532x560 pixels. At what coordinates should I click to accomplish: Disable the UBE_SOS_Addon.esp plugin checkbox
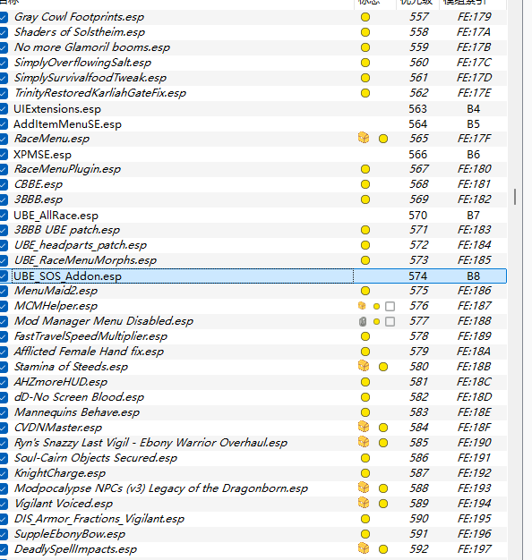tap(4, 276)
